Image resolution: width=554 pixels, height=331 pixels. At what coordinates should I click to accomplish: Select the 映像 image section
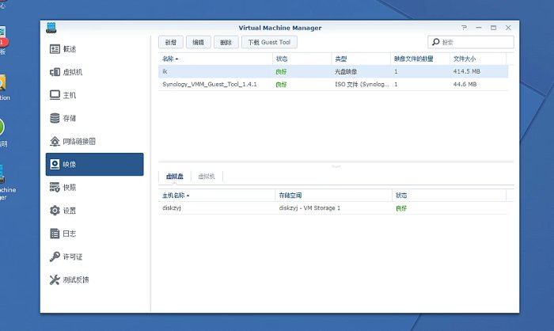click(94, 165)
